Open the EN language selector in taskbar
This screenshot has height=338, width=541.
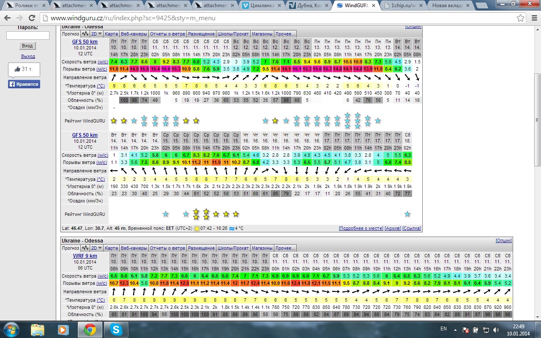(443, 329)
